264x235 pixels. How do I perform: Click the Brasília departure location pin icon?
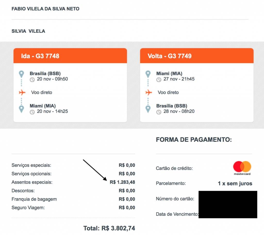[x=21, y=74]
